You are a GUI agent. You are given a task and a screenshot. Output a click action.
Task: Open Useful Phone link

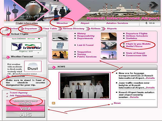click(x=134, y=46)
